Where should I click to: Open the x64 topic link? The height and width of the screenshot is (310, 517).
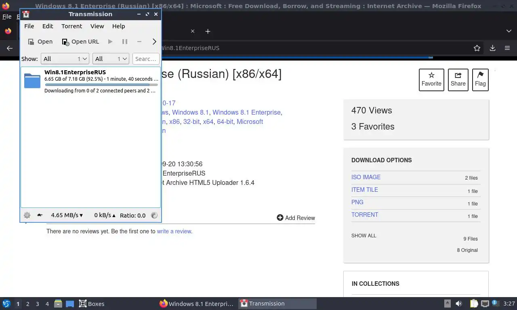pyautogui.click(x=208, y=121)
